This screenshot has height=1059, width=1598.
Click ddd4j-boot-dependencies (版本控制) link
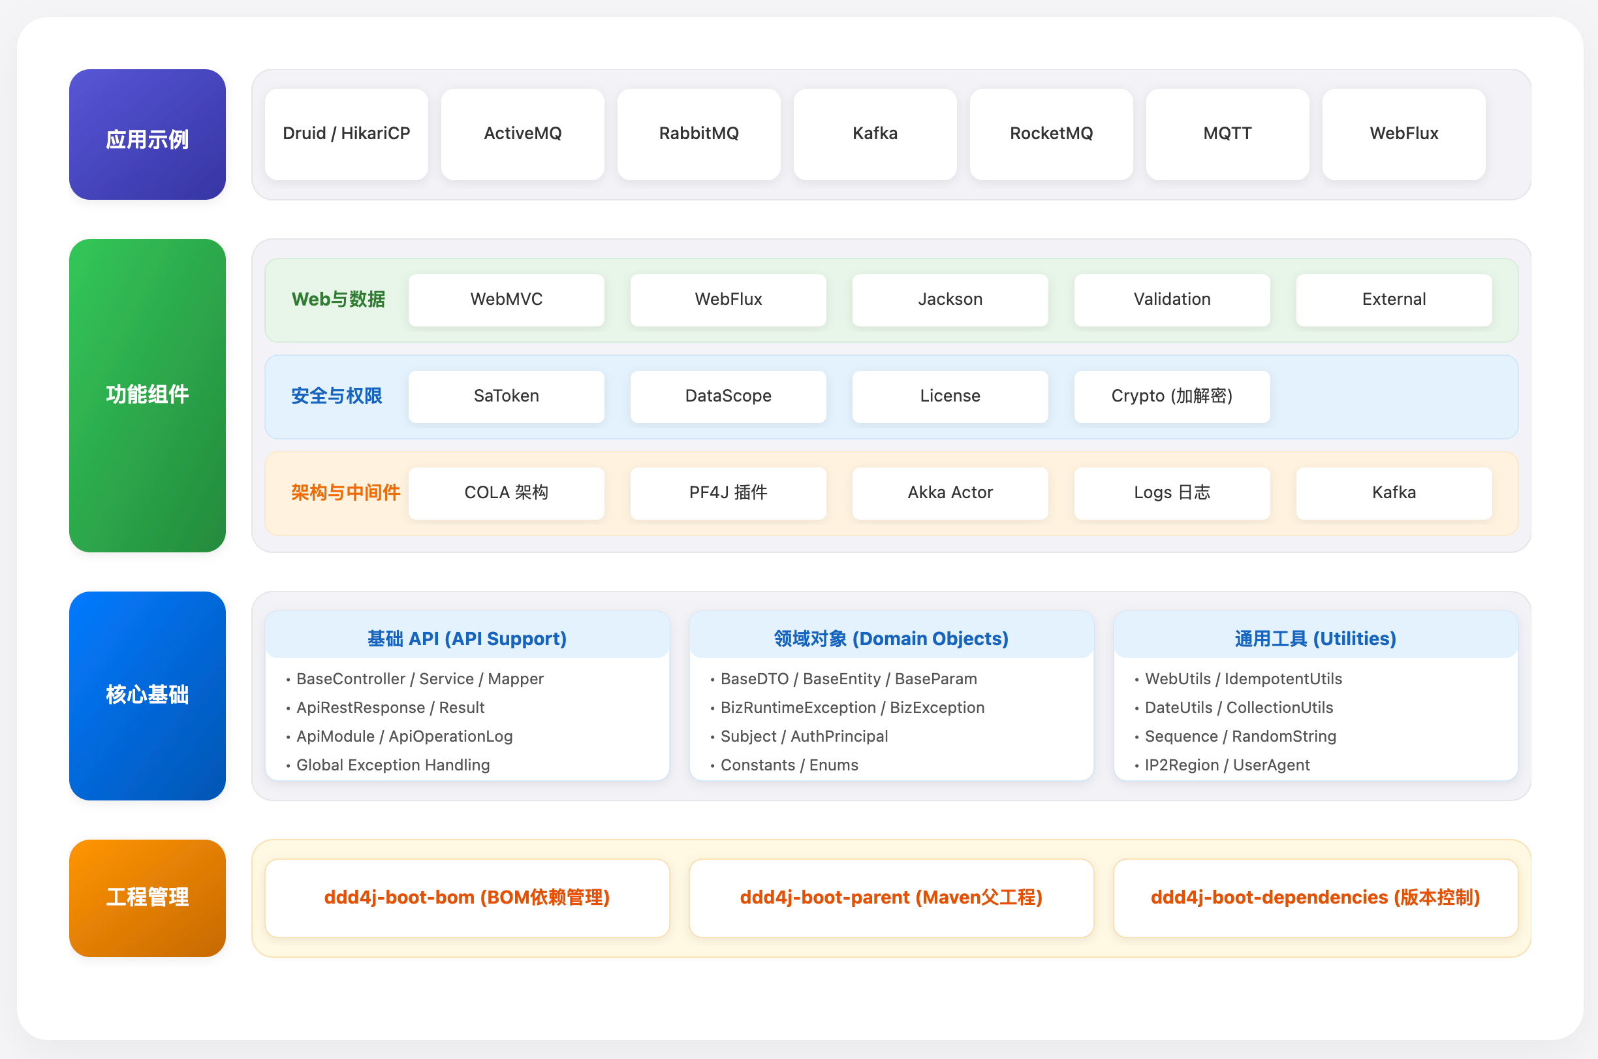[1315, 898]
